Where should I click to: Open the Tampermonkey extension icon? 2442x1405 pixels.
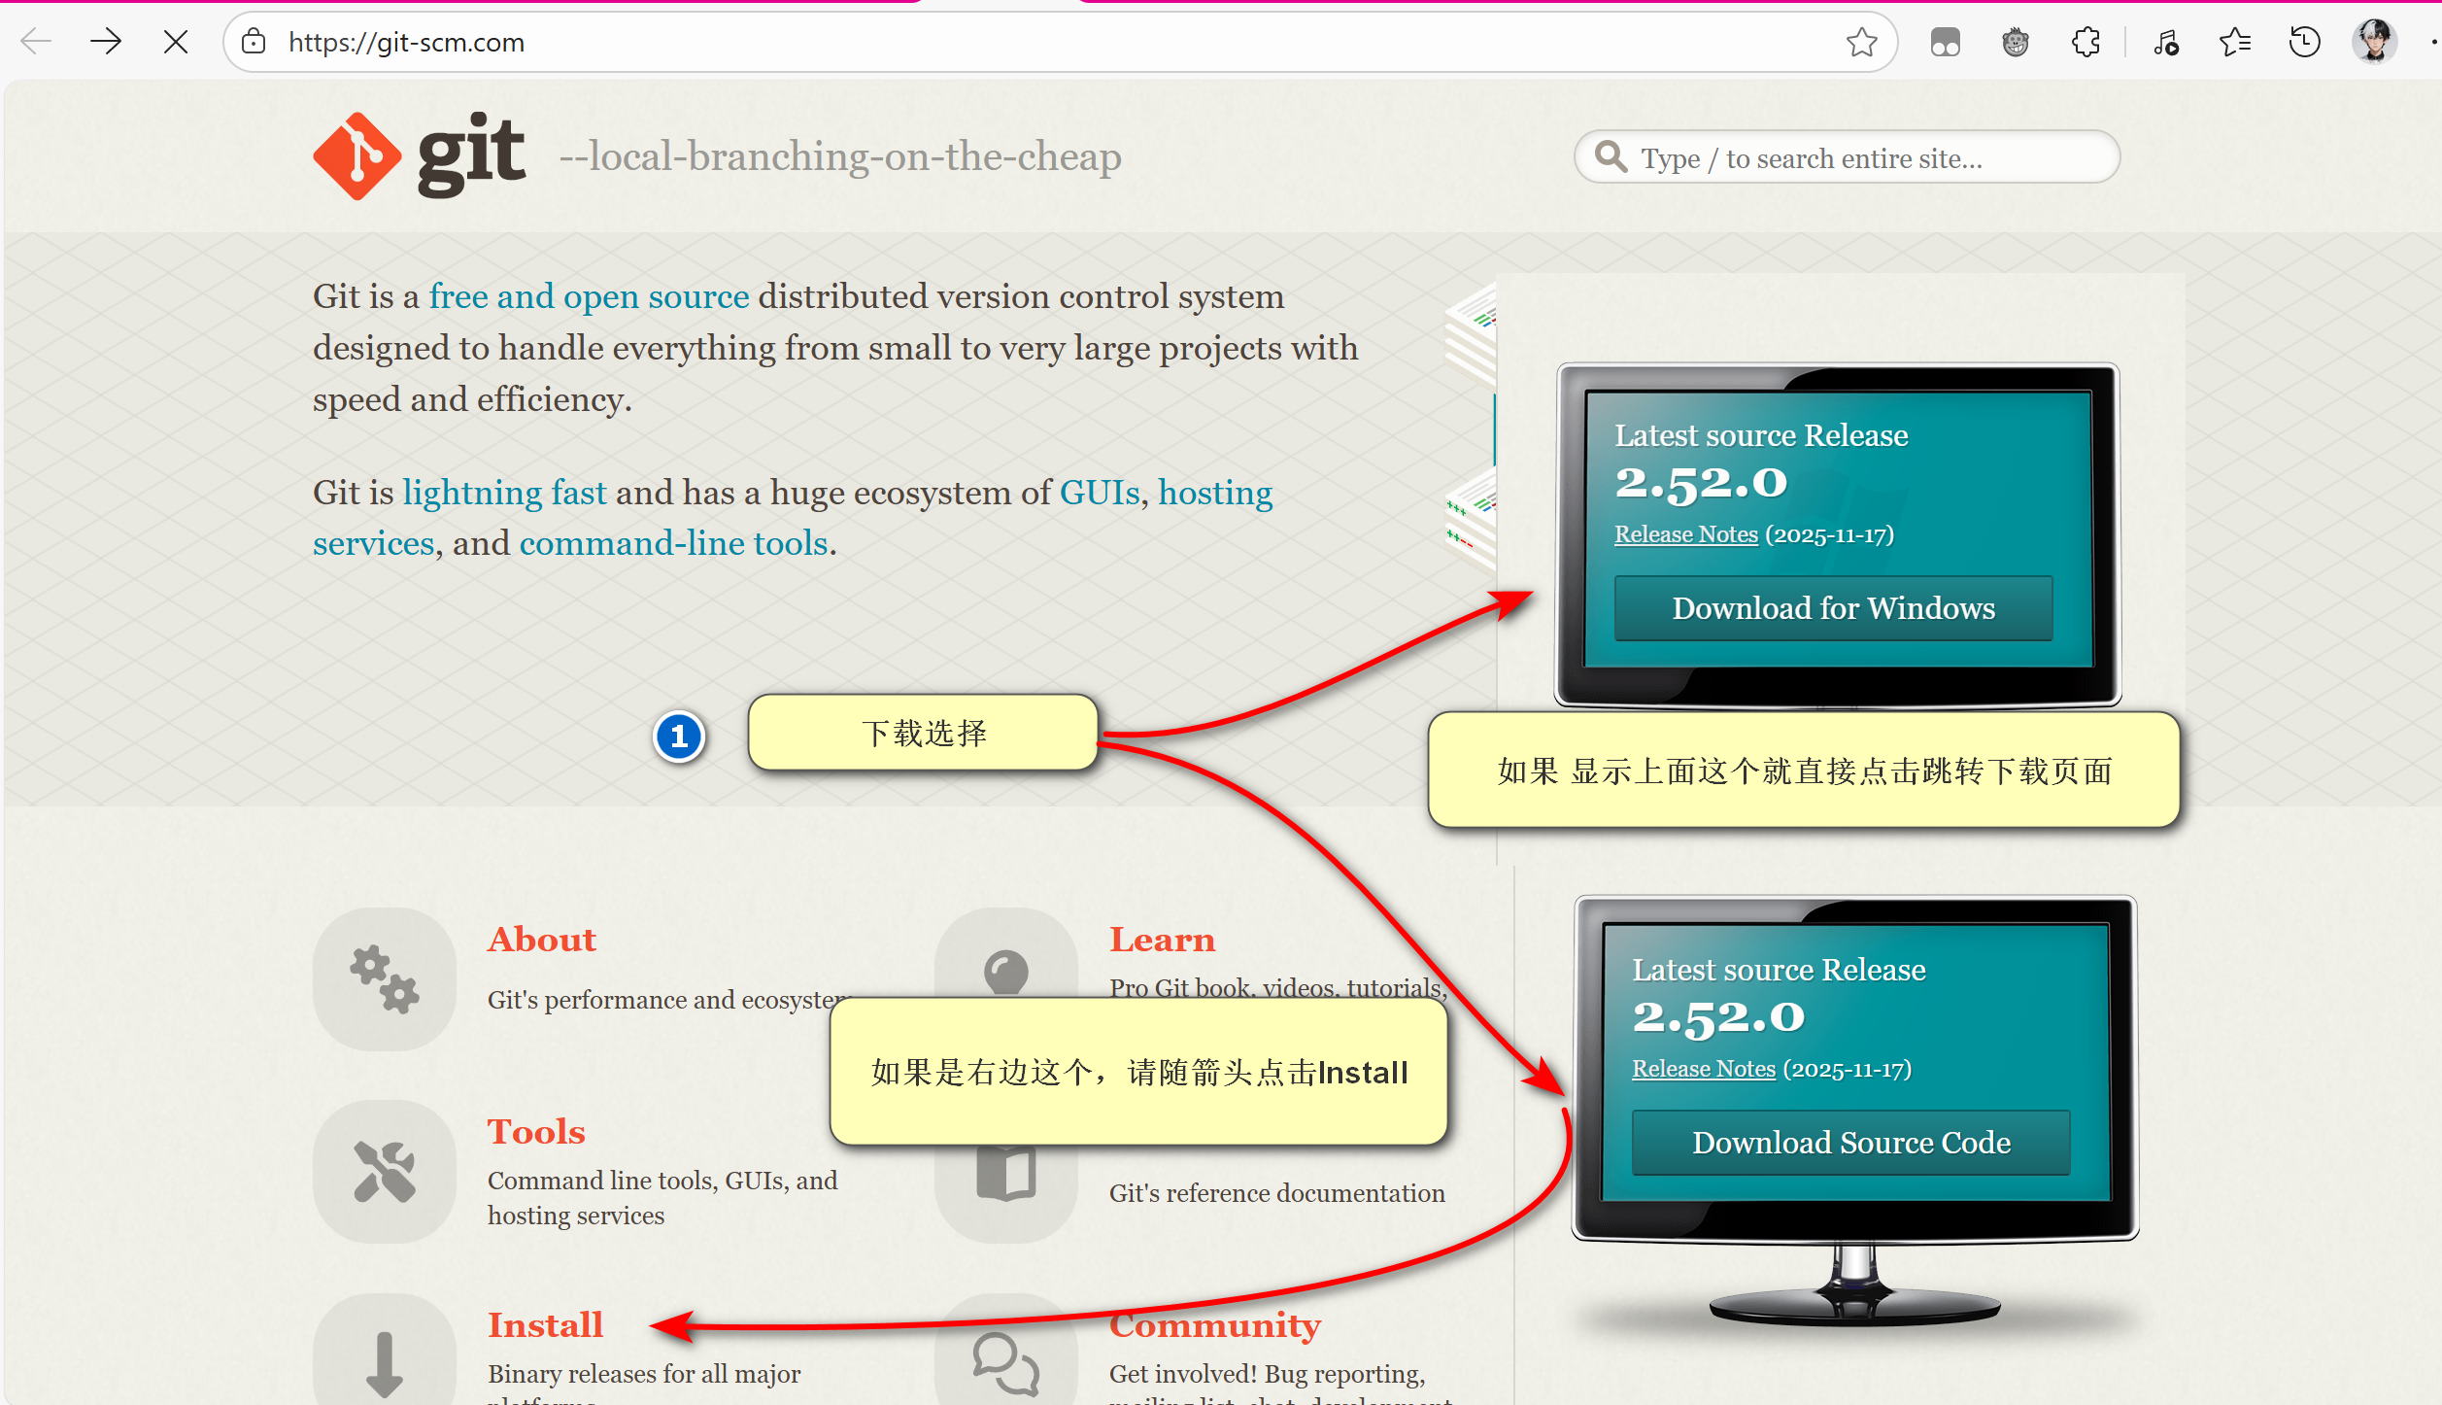tap(2015, 42)
